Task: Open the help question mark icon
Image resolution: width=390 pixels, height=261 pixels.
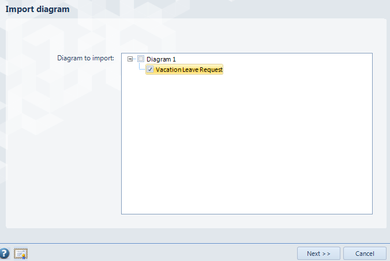Action: tap(4, 254)
